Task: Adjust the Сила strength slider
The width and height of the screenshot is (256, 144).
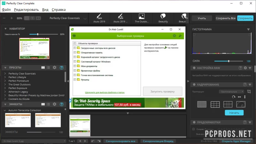Action: tap(229, 61)
